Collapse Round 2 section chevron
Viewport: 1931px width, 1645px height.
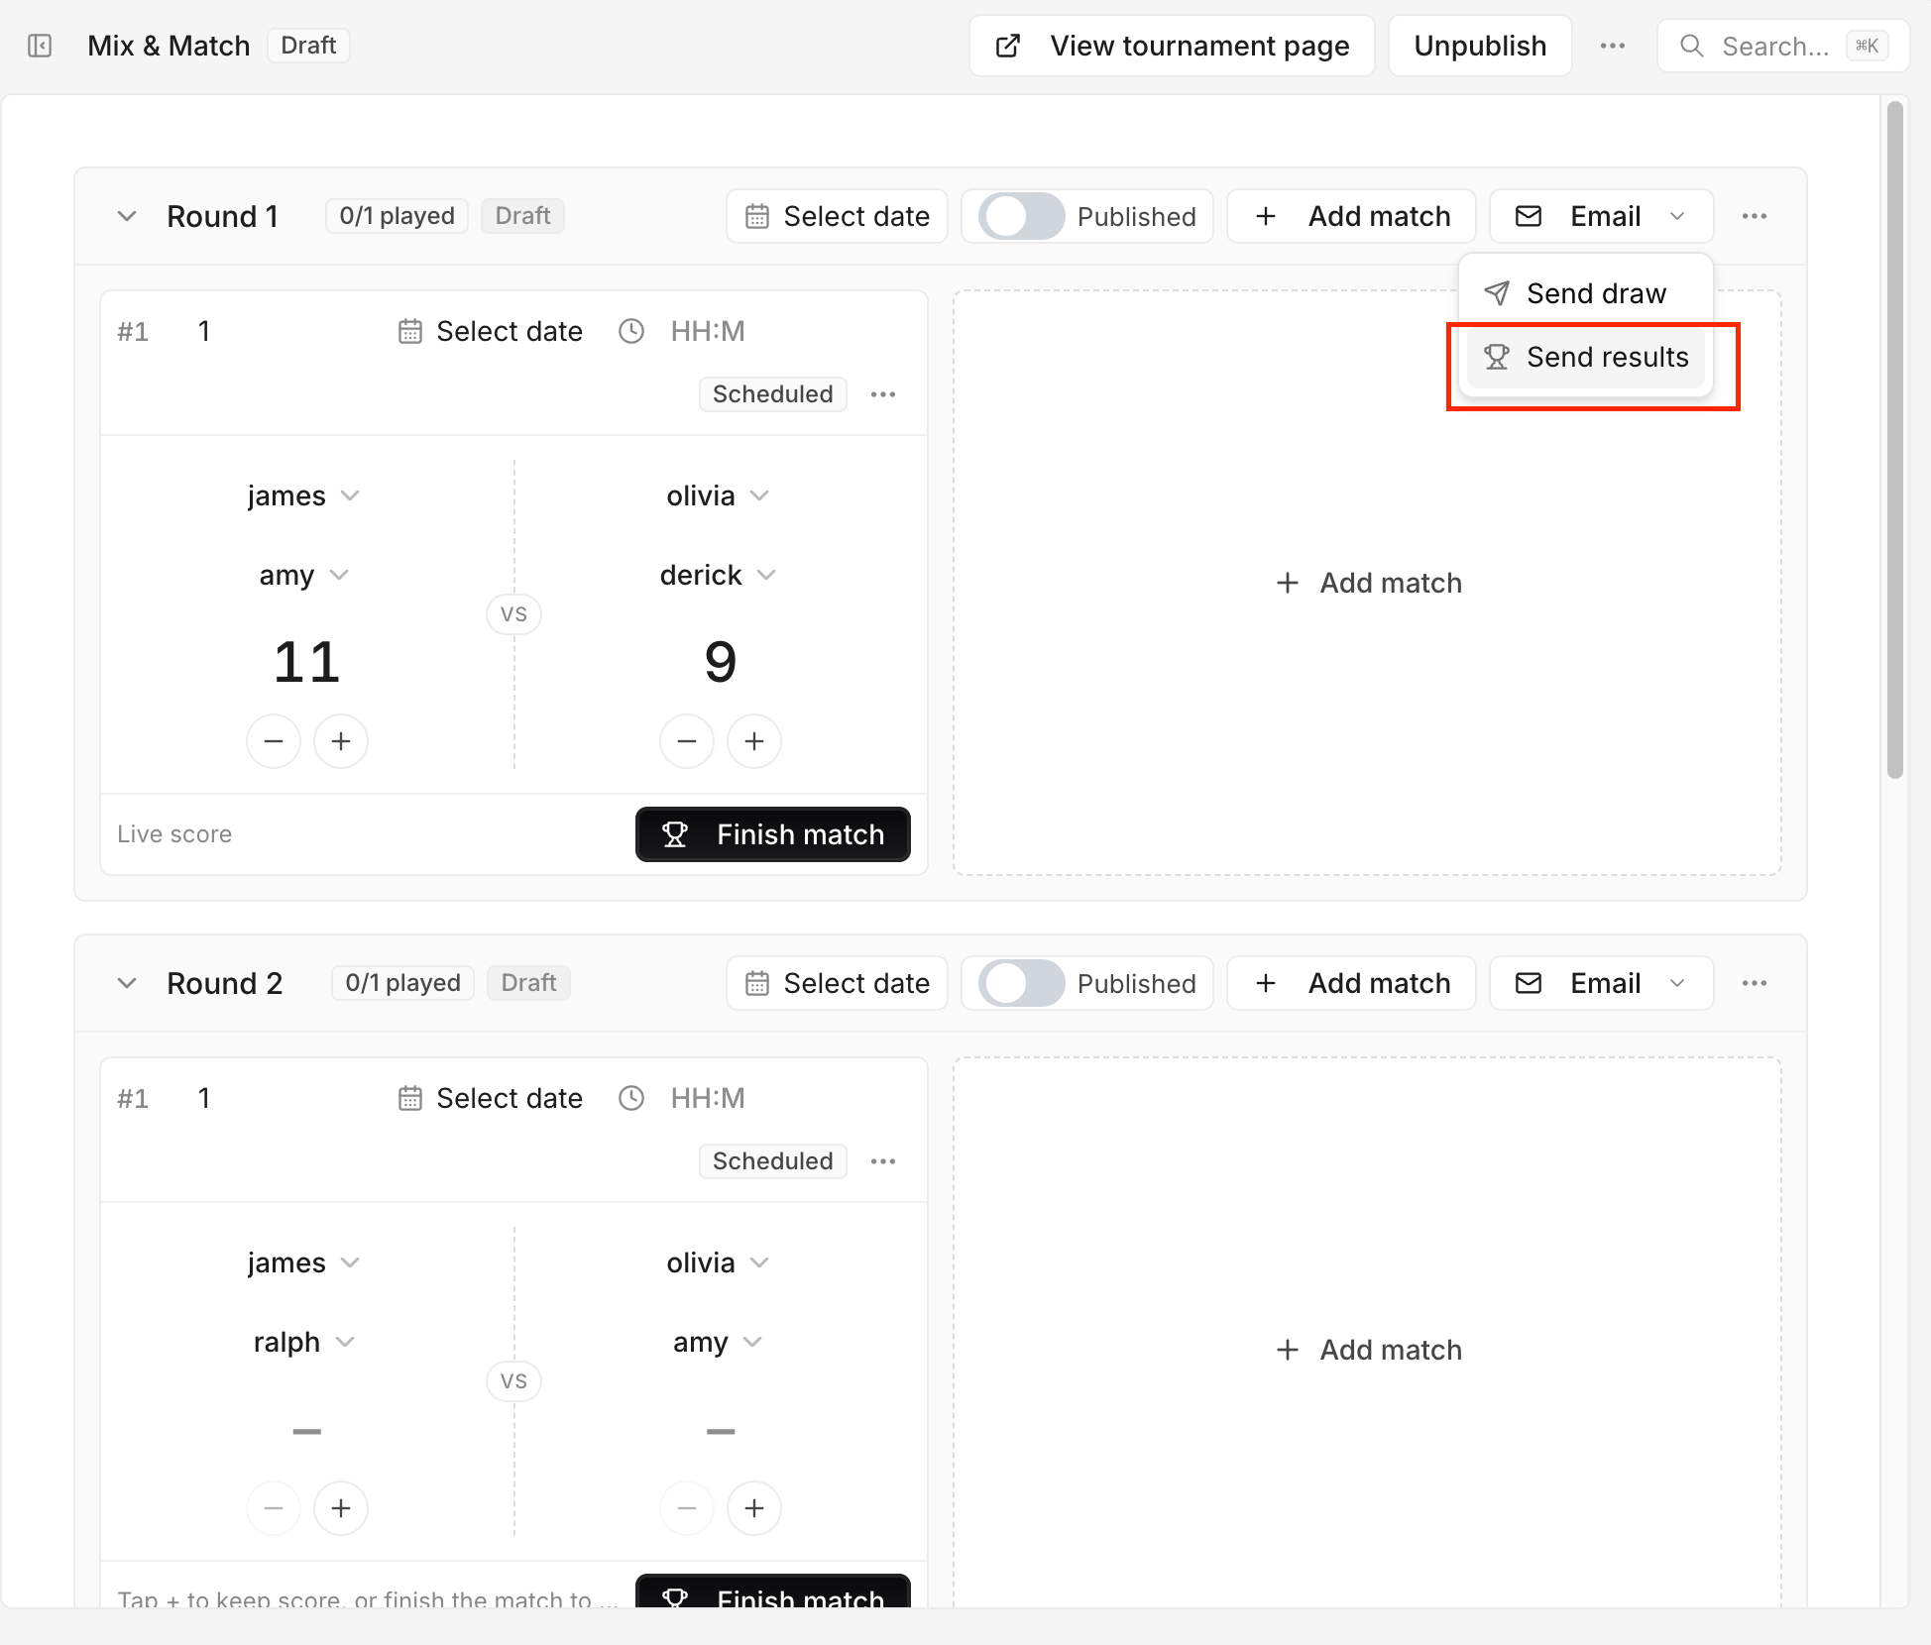[127, 983]
